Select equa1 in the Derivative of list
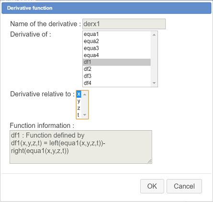This screenshot has width=213, height=202. click(117, 34)
